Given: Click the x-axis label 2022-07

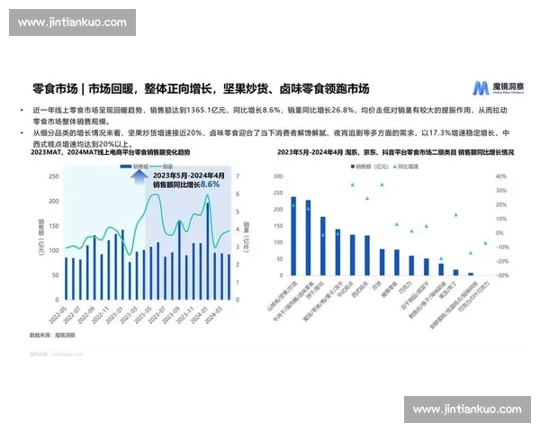Looking at the screenshot, I should point(72,314).
